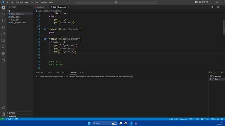The width and height of the screenshot is (225, 126).
Task: Open the terminal launch profile dropdown
Action: (212, 72)
